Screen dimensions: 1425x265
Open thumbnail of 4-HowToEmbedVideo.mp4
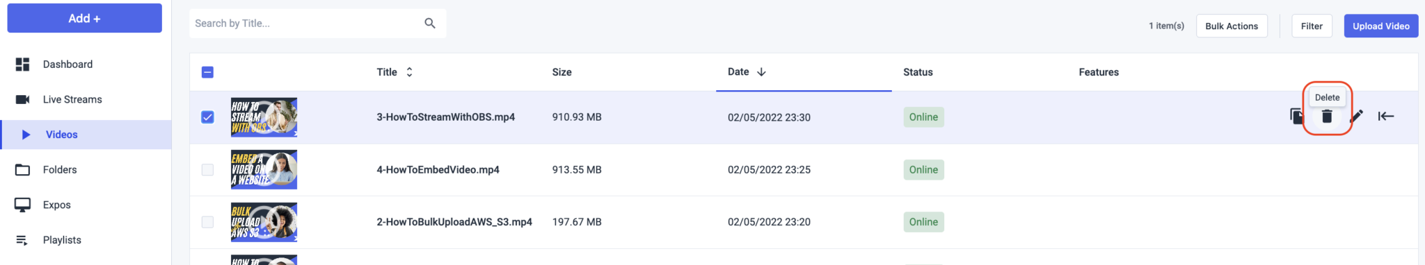264,169
